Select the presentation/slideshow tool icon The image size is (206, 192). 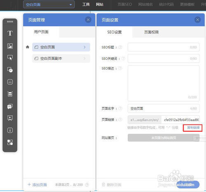point(10,118)
